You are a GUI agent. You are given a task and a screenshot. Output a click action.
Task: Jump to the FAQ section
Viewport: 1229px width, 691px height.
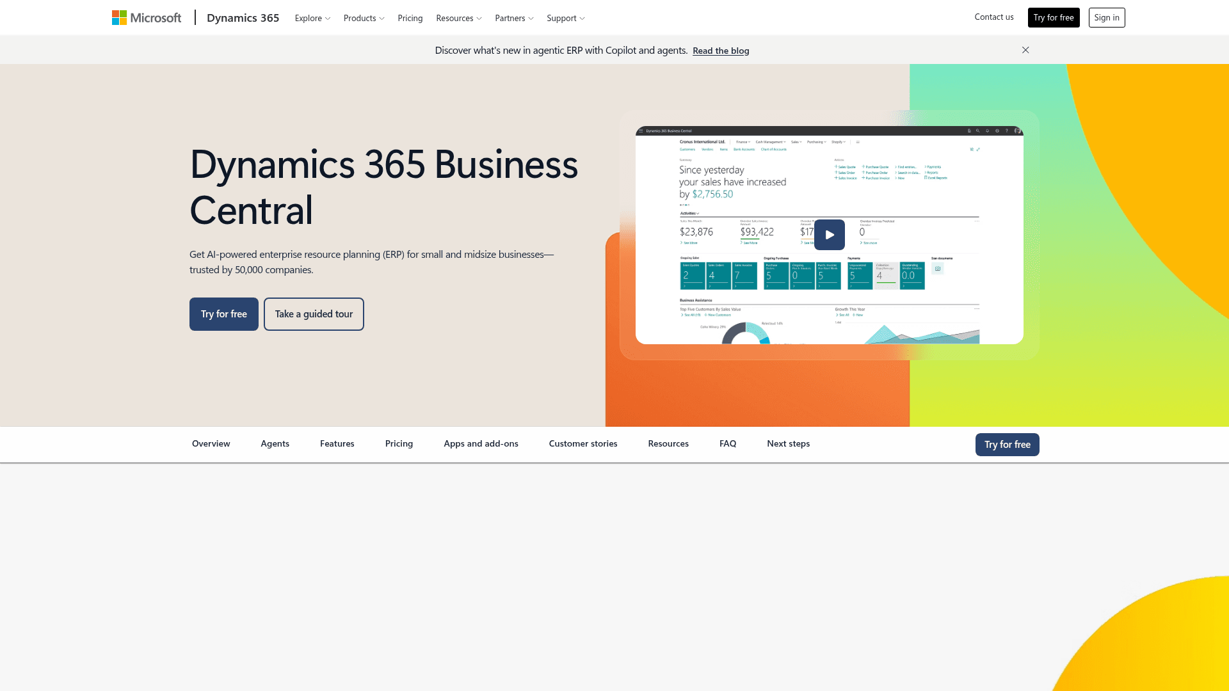pos(728,444)
